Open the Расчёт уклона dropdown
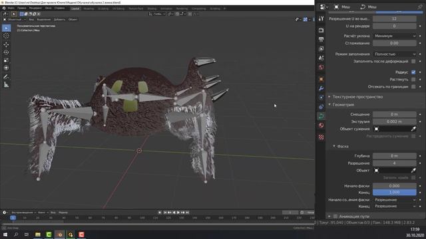The width and height of the screenshot is (426, 239). point(395,36)
